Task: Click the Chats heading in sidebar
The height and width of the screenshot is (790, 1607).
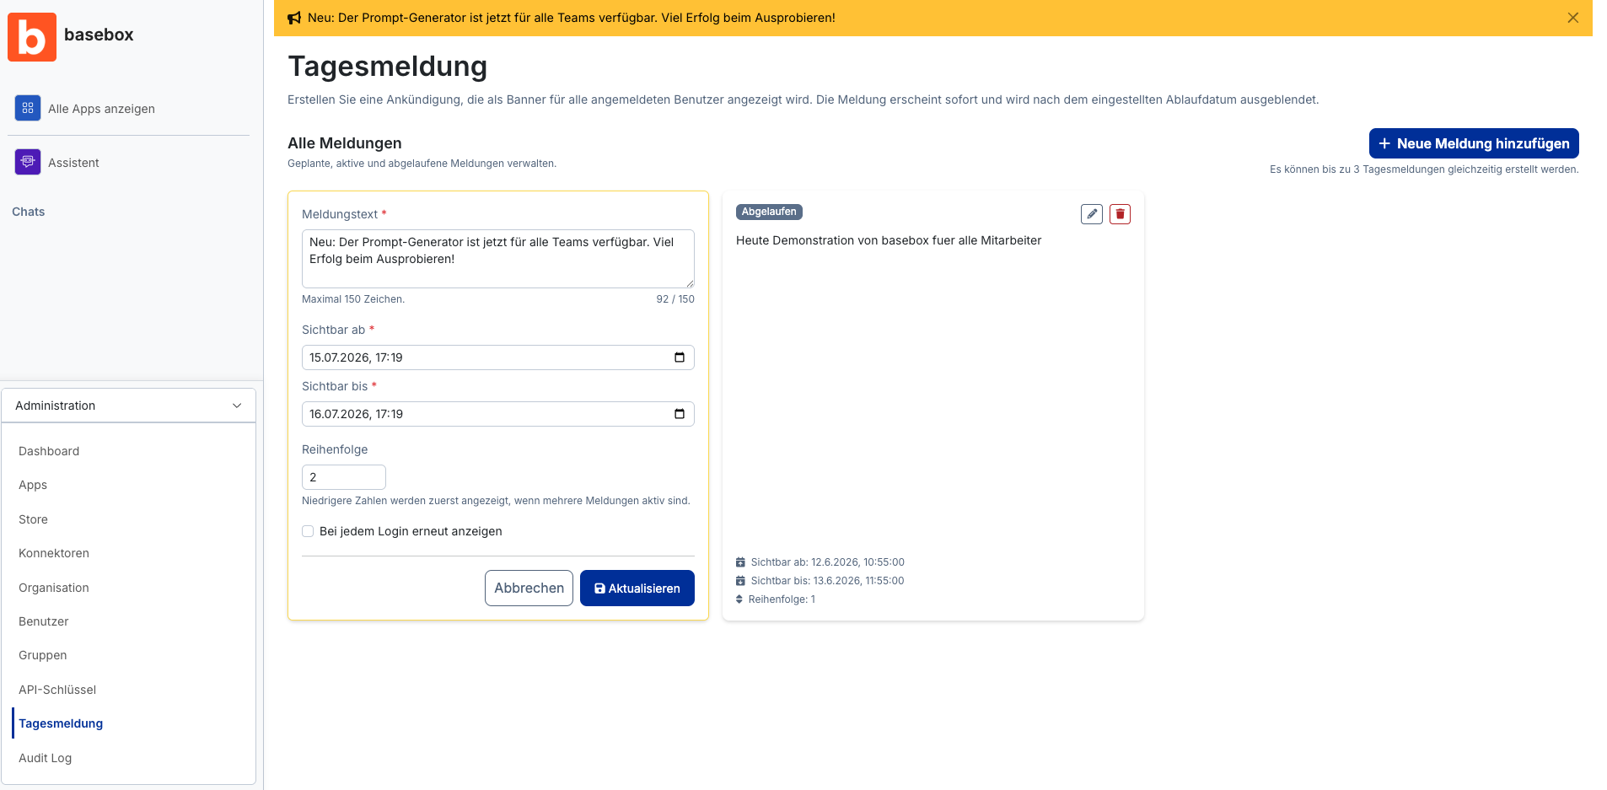Action: [29, 212]
